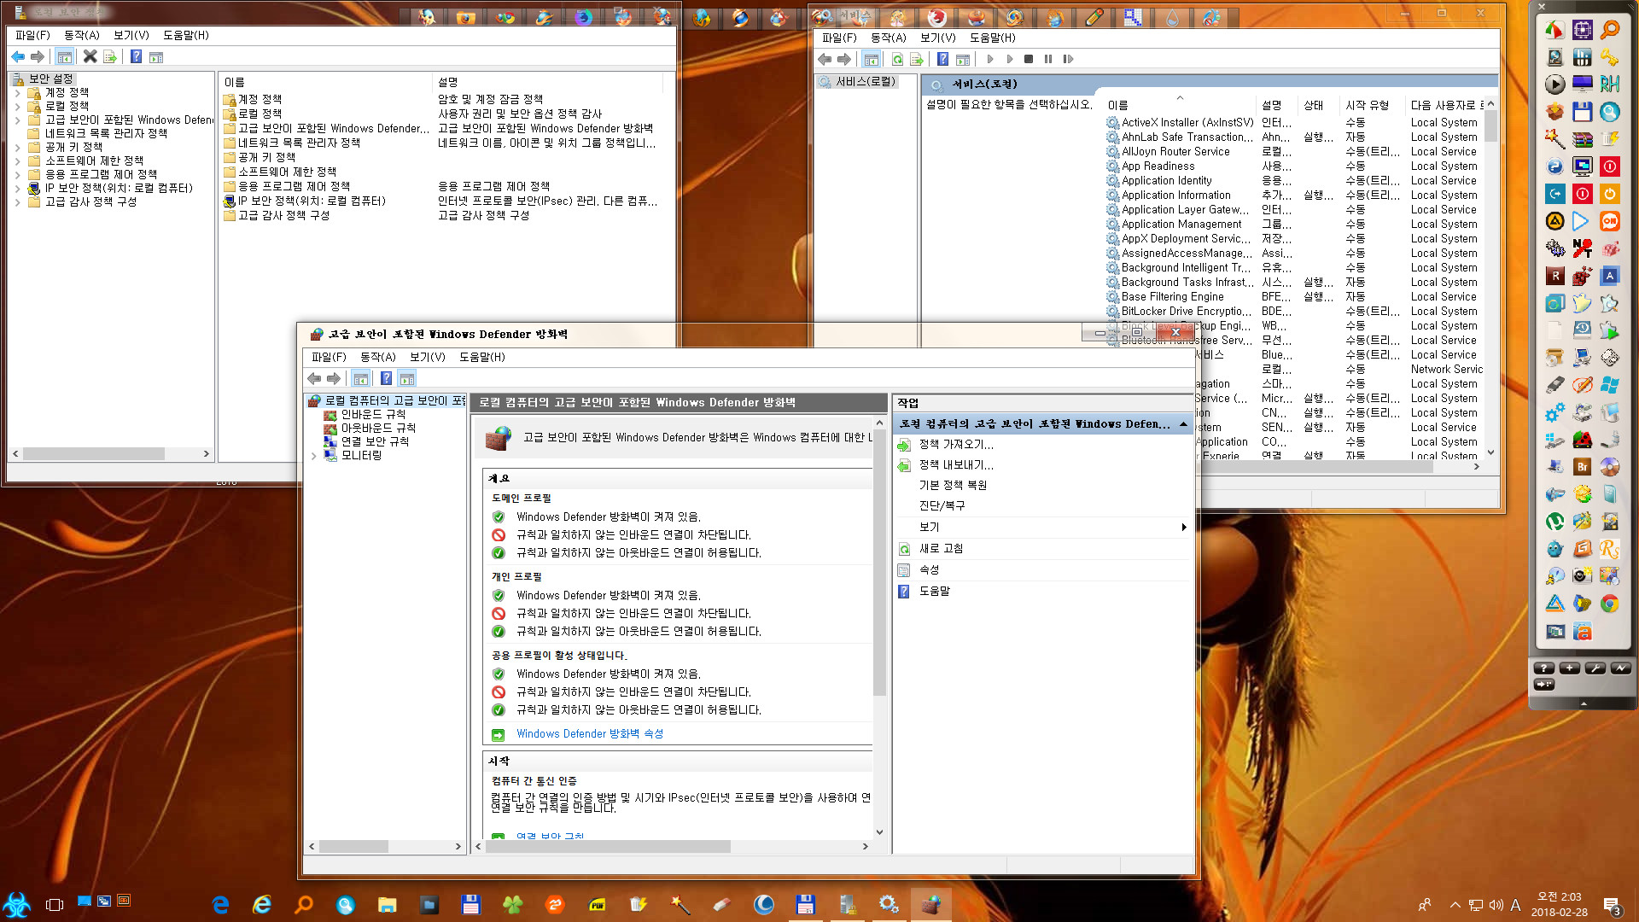Click 진단/복구 action

click(942, 506)
